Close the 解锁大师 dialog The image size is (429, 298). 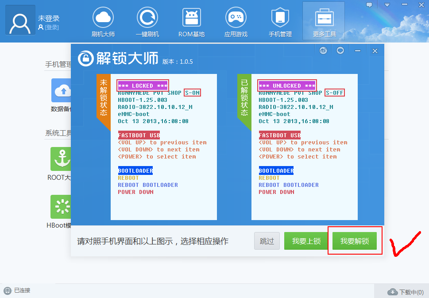pyautogui.click(x=375, y=51)
